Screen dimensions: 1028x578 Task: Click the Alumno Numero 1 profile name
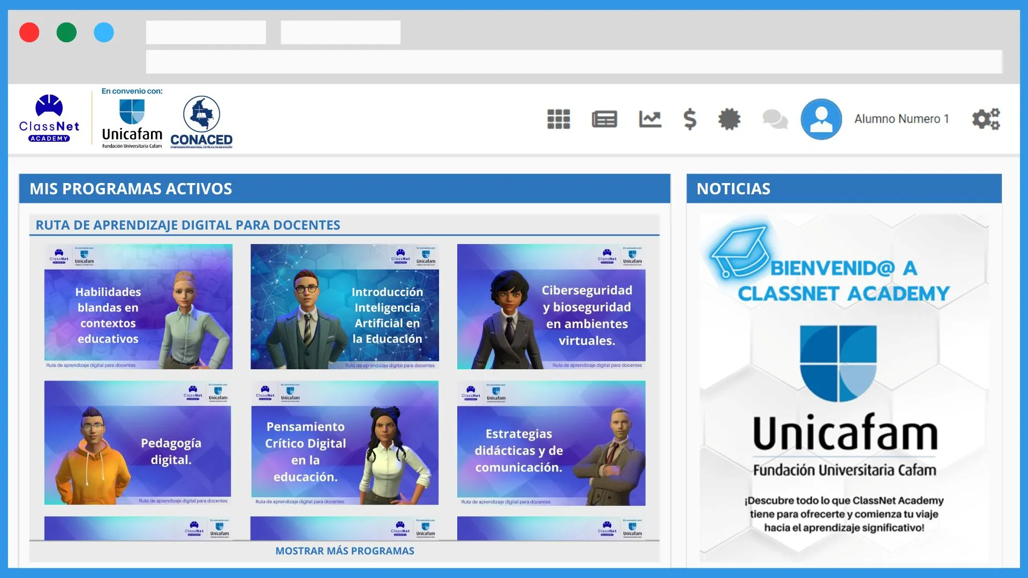click(x=902, y=119)
